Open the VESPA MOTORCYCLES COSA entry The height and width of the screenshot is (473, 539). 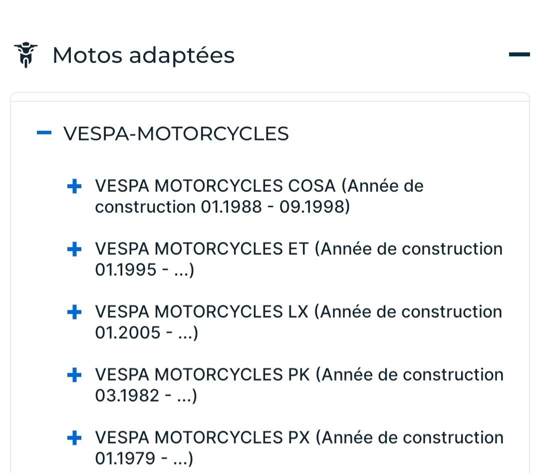pyautogui.click(x=215, y=186)
